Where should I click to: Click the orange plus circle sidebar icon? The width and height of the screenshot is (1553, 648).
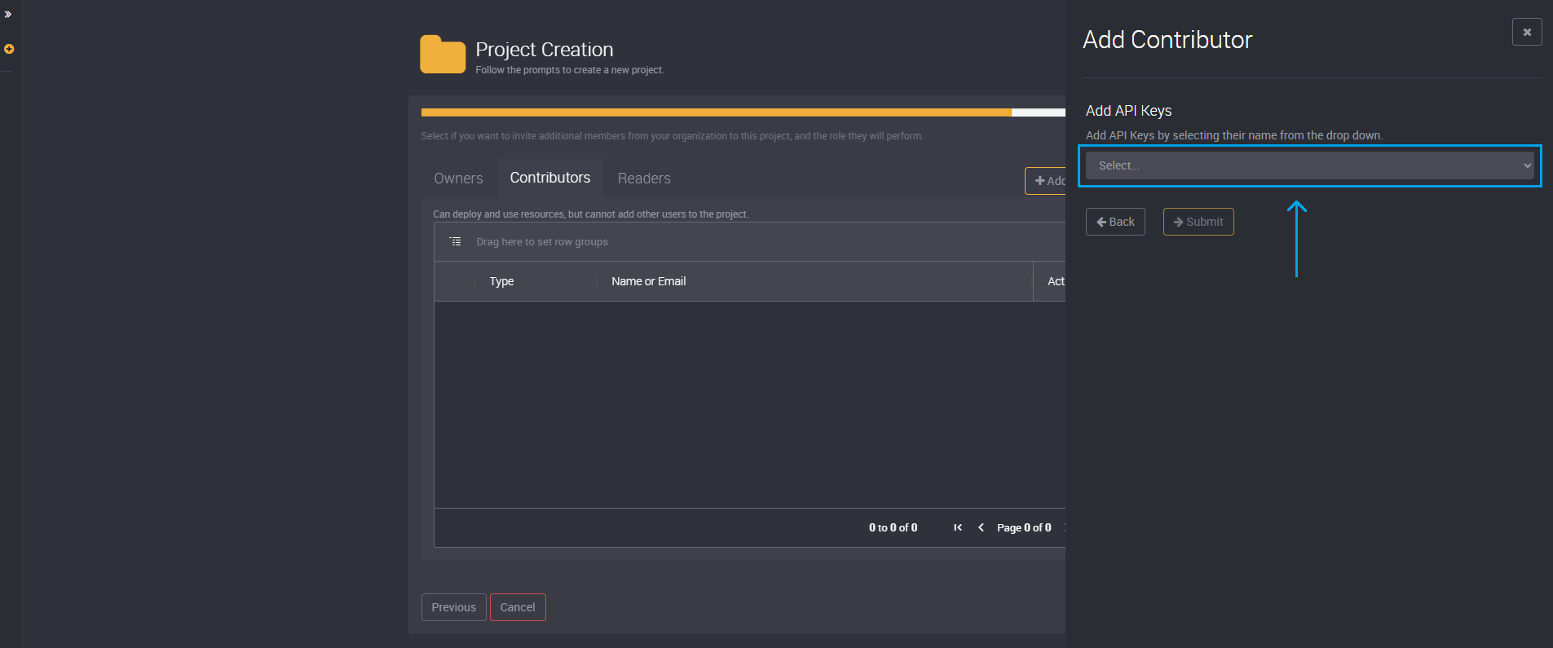pyautogui.click(x=9, y=49)
